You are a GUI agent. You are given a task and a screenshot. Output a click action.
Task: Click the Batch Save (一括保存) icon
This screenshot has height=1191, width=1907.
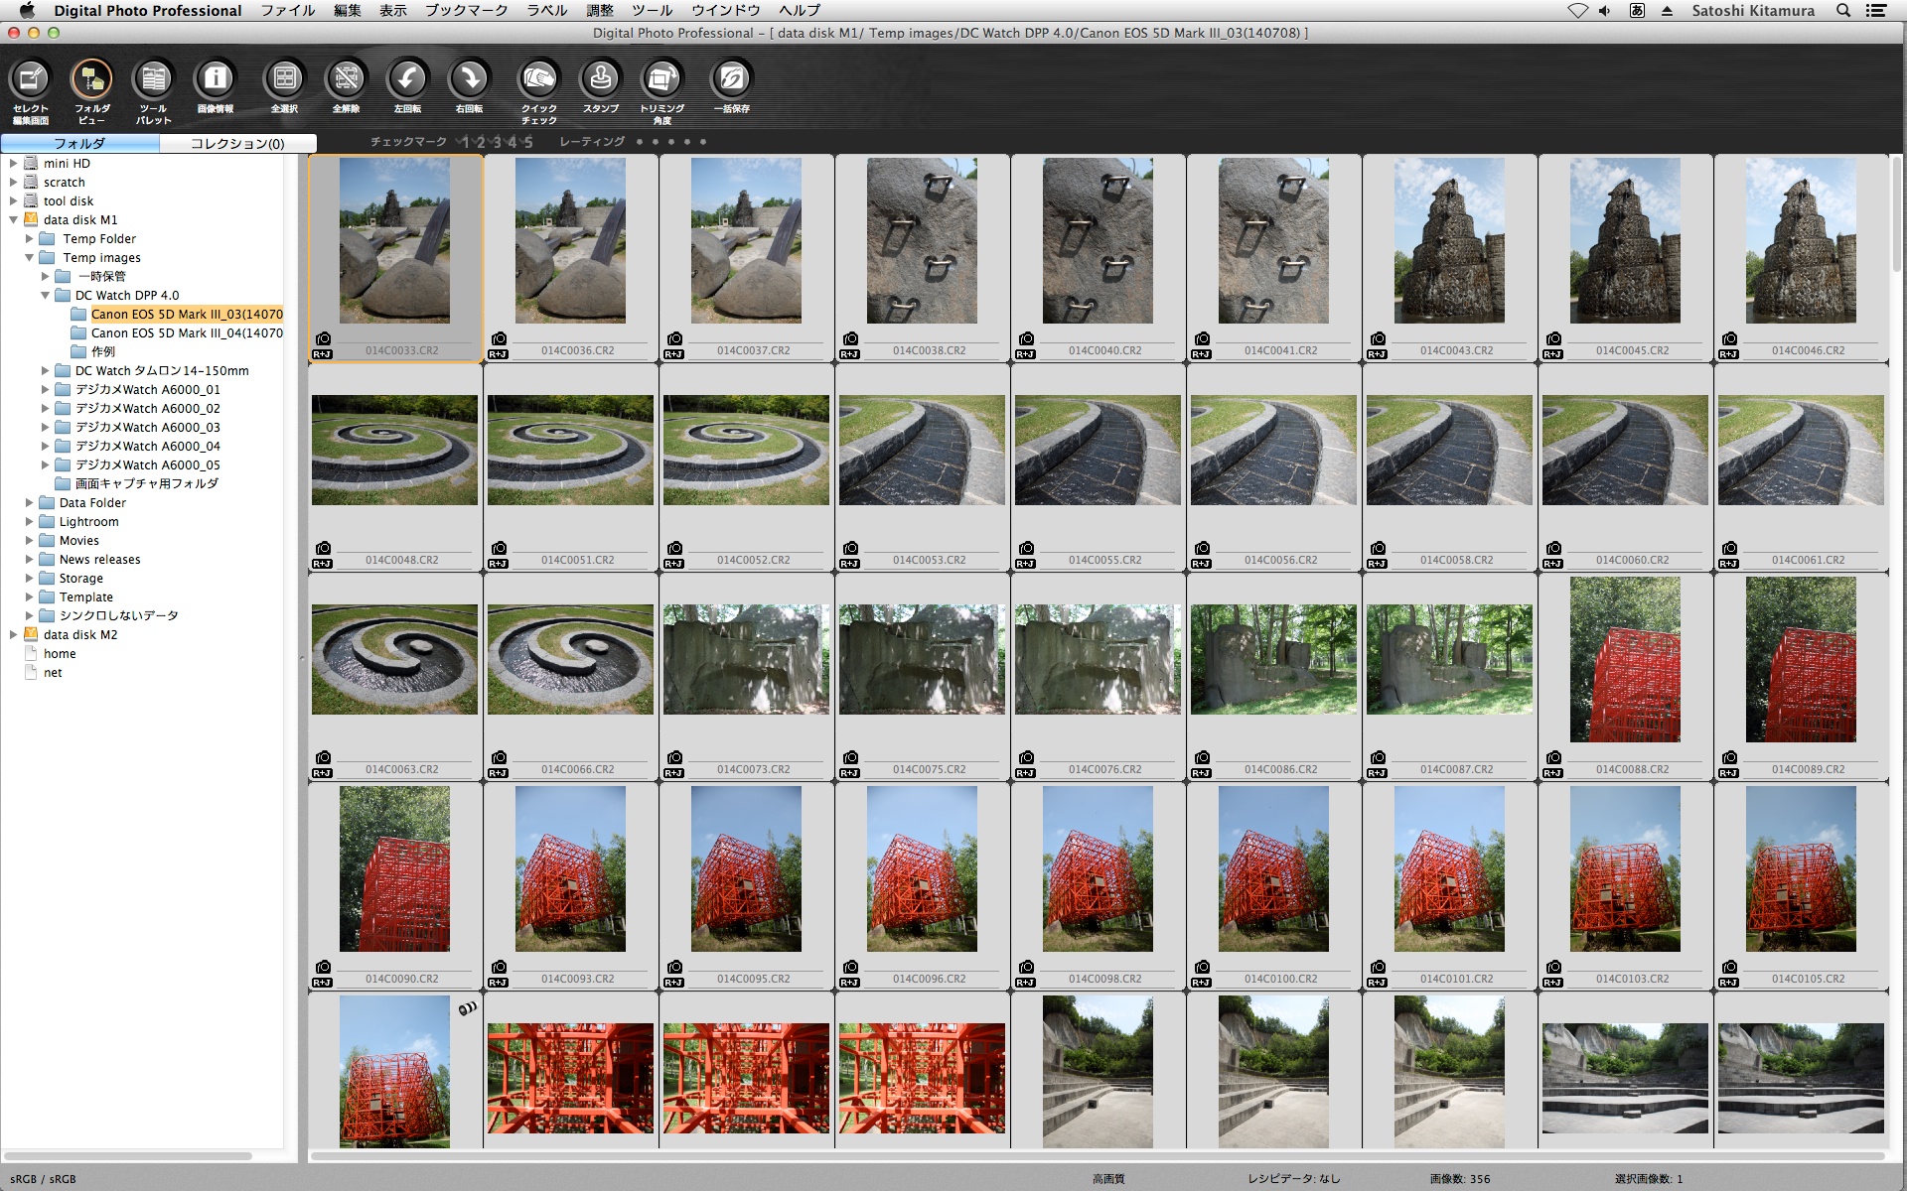[x=732, y=79]
